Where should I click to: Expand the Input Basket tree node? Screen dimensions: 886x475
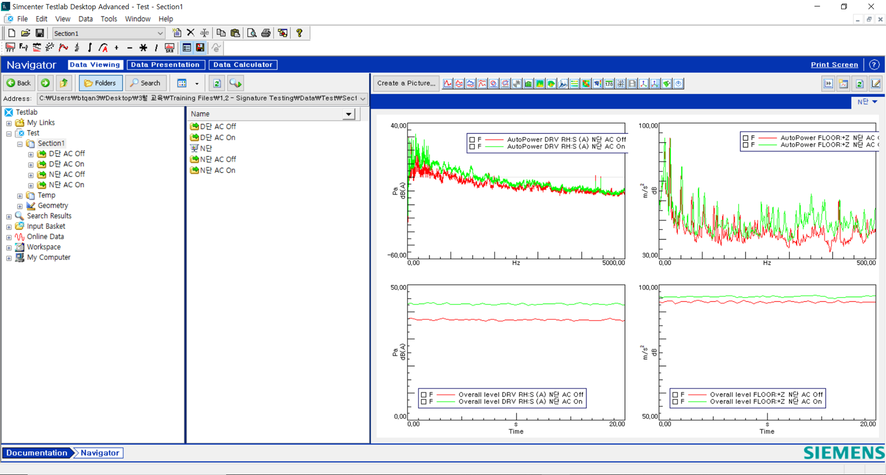click(9, 227)
